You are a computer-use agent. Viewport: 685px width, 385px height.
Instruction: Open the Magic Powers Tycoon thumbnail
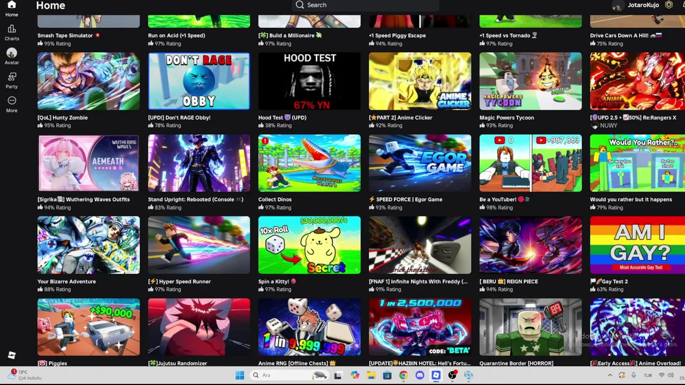tap(530, 81)
